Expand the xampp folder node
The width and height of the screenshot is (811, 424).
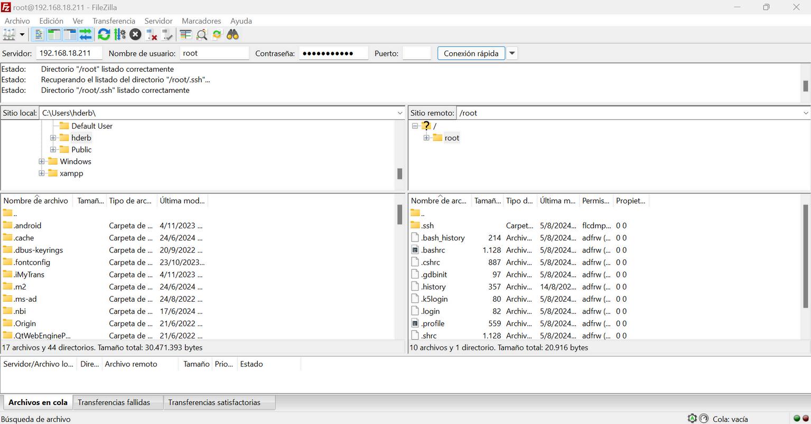click(41, 174)
